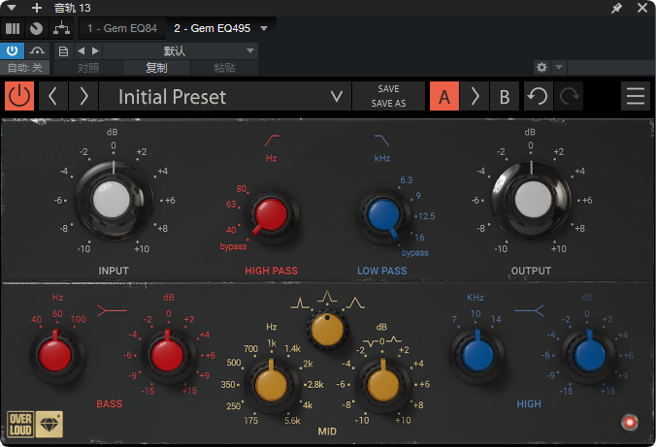Pin the plugin window

[x=616, y=8]
